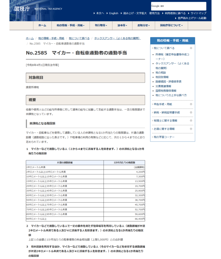Click ホーム in the breadcrumb
This screenshot has height=259, width=221.
click(x=30, y=38)
